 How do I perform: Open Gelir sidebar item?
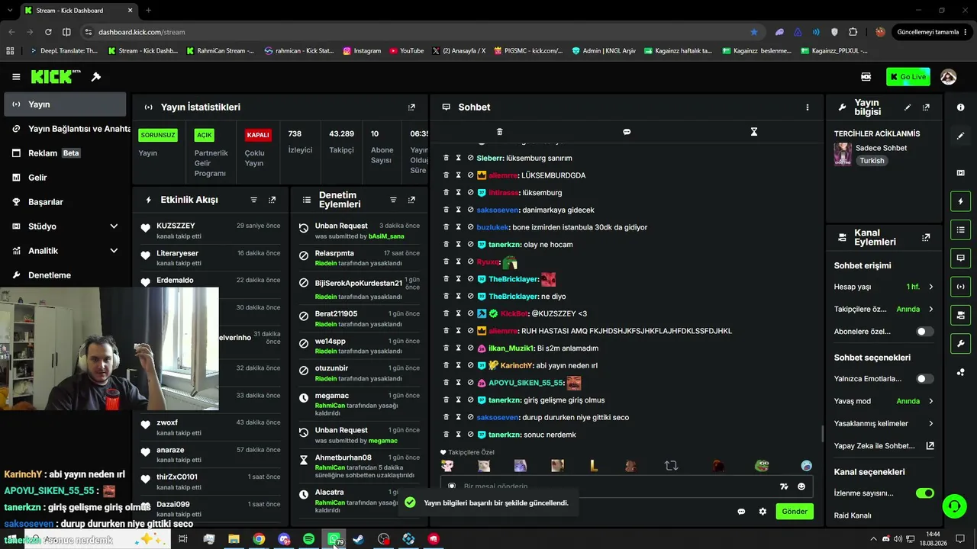click(63, 178)
